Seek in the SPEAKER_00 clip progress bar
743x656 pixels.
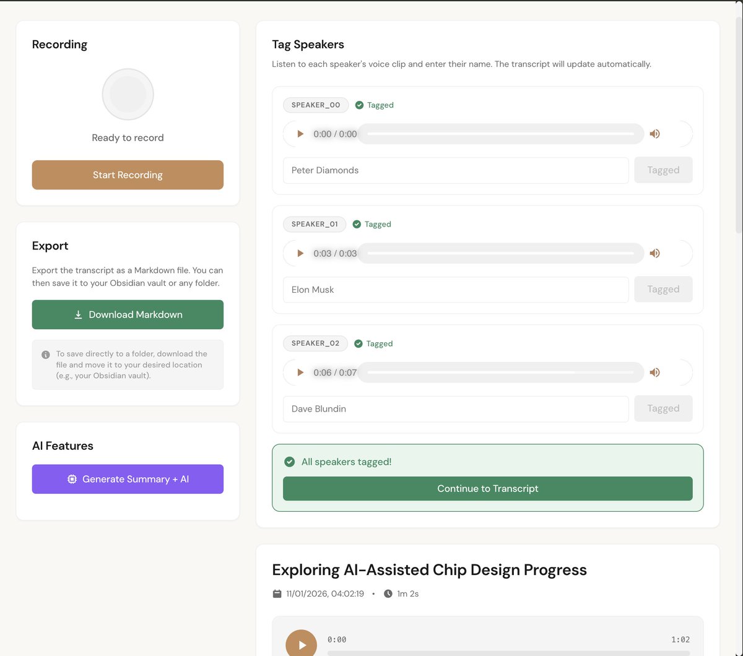coord(500,134)
